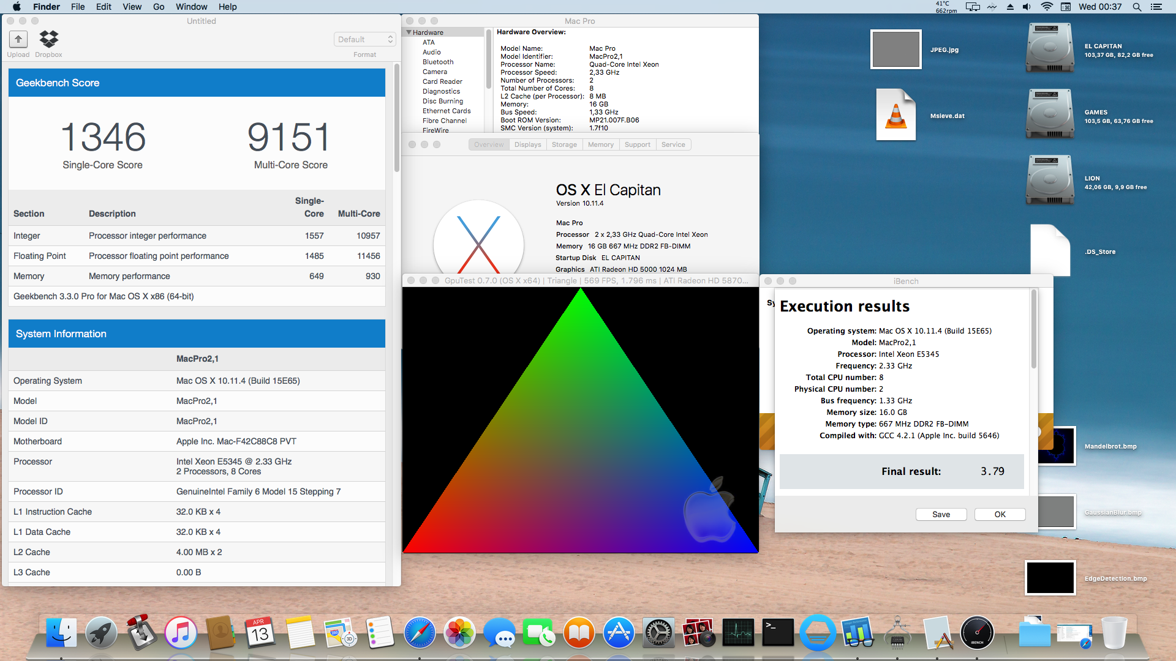Open Geekbench from the Dock
The image size is (1176, 661).
858,632
